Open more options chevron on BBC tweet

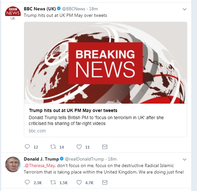click(184, 9)
